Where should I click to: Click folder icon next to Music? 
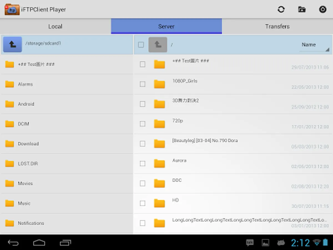pos(9,203)
